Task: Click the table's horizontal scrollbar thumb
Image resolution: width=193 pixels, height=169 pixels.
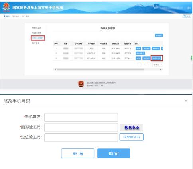Action: (x=100, y=70)
